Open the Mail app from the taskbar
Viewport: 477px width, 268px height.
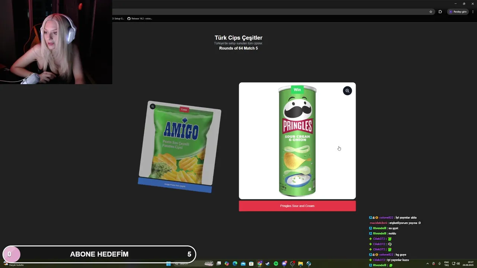pyautogui.click(x=243, y=264)
